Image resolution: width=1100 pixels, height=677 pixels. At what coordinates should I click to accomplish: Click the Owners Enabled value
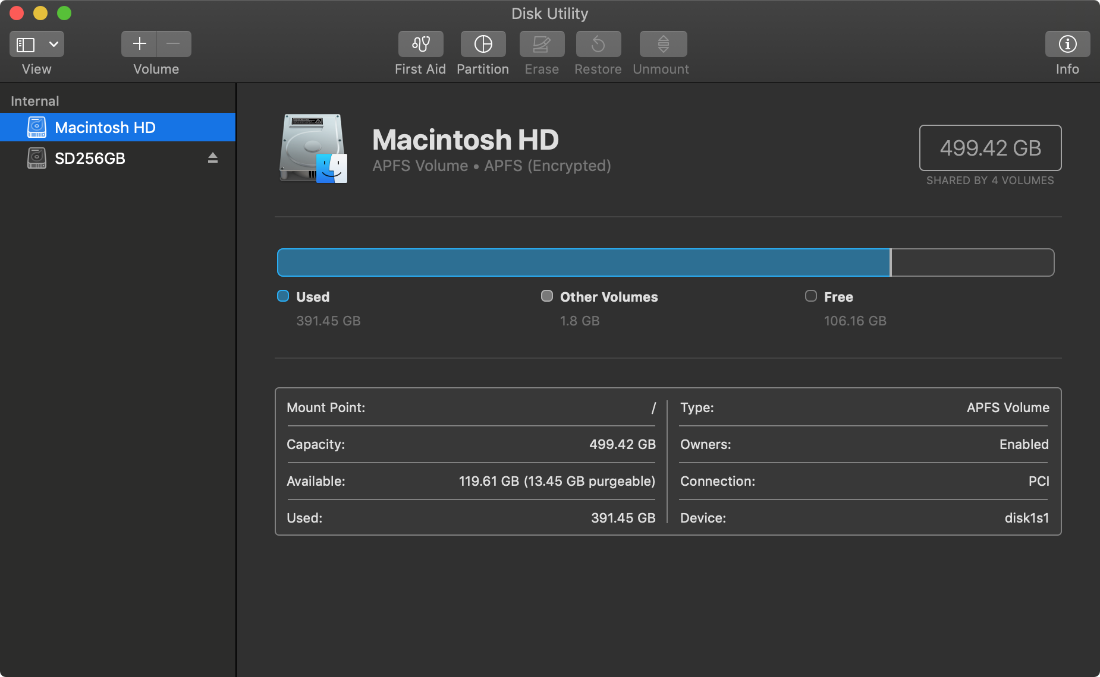click(x=1024, y=444)
